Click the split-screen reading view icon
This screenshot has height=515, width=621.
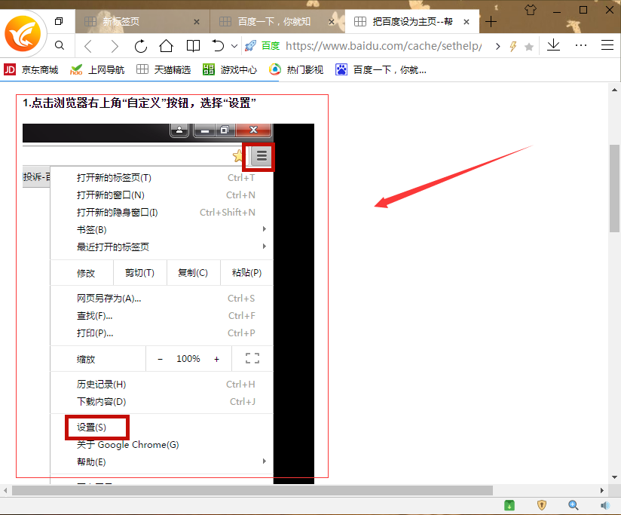(x=192, y=46)
